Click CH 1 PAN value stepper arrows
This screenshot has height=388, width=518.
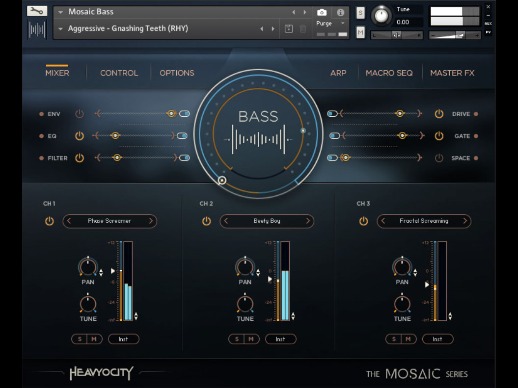tap(101, 273)
